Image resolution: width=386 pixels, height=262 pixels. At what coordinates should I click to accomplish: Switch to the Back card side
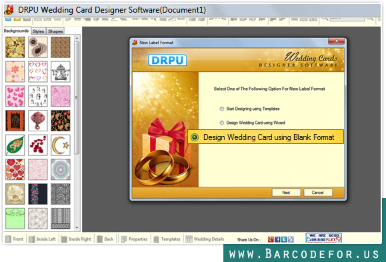(x=105, y=239)
